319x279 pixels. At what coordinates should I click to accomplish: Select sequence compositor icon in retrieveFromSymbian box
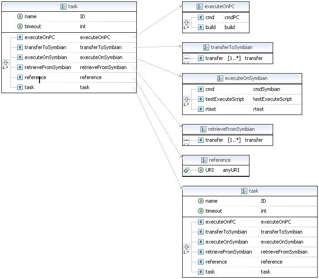click(x=186, y=140)
